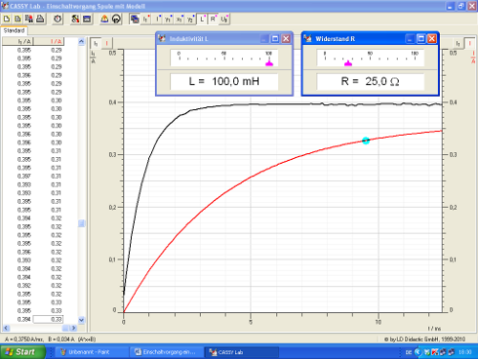This screenshot has height=359, width=478.
Task: Click the LD Didactic GmbH copyright text
Action: point(424,339)
